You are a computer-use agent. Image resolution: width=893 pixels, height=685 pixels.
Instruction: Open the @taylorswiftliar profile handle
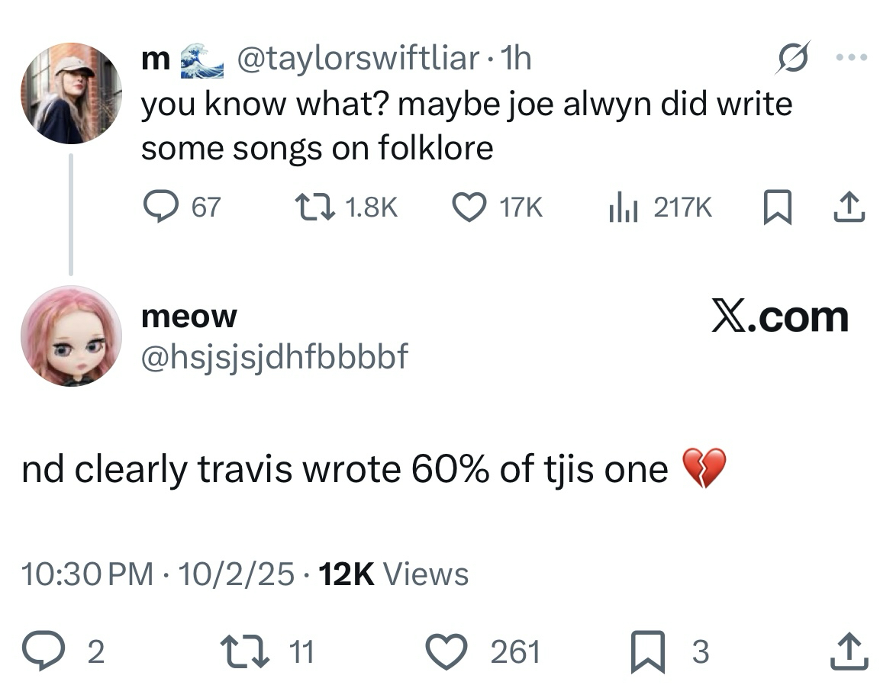tap(358, 59)
